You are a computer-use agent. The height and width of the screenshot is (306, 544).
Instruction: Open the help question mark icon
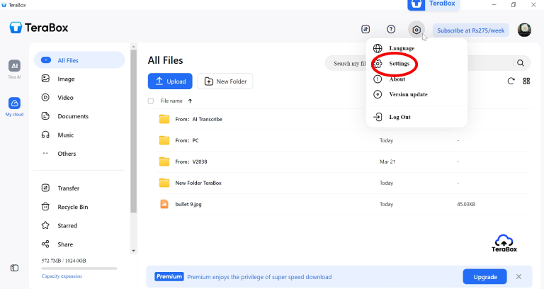click(x=391, y=29)
